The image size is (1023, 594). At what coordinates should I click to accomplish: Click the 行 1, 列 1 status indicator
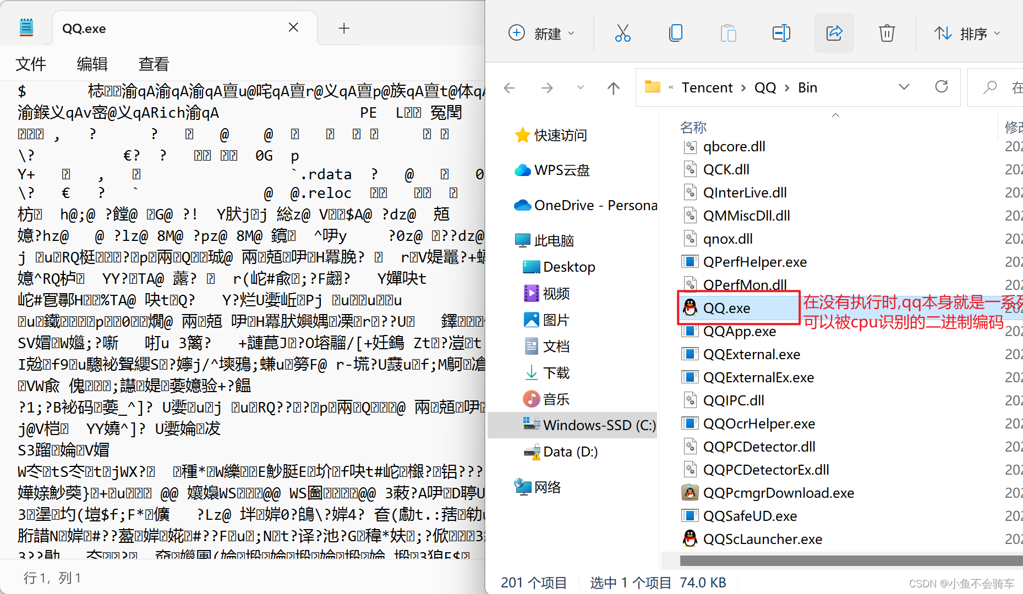point(52,577)
